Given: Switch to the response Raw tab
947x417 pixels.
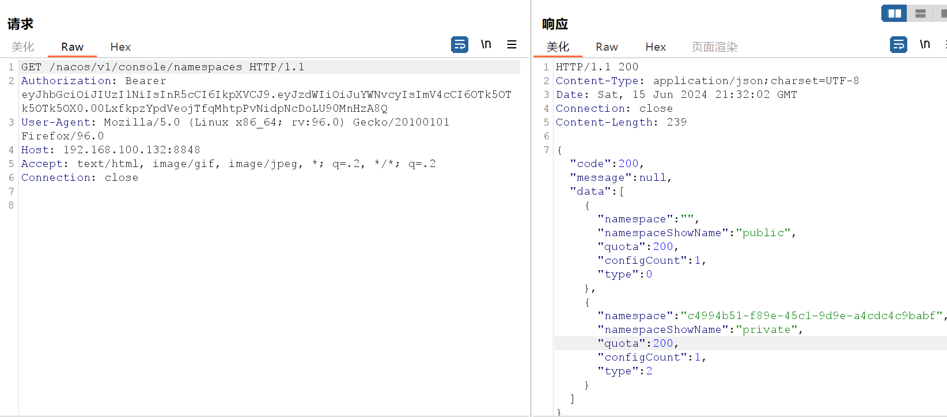Looking at the screenshot, I should pyautogui.click(x=607, y=47).
